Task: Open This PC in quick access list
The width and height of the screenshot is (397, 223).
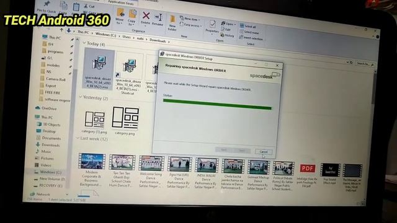Action: (51, 37)
